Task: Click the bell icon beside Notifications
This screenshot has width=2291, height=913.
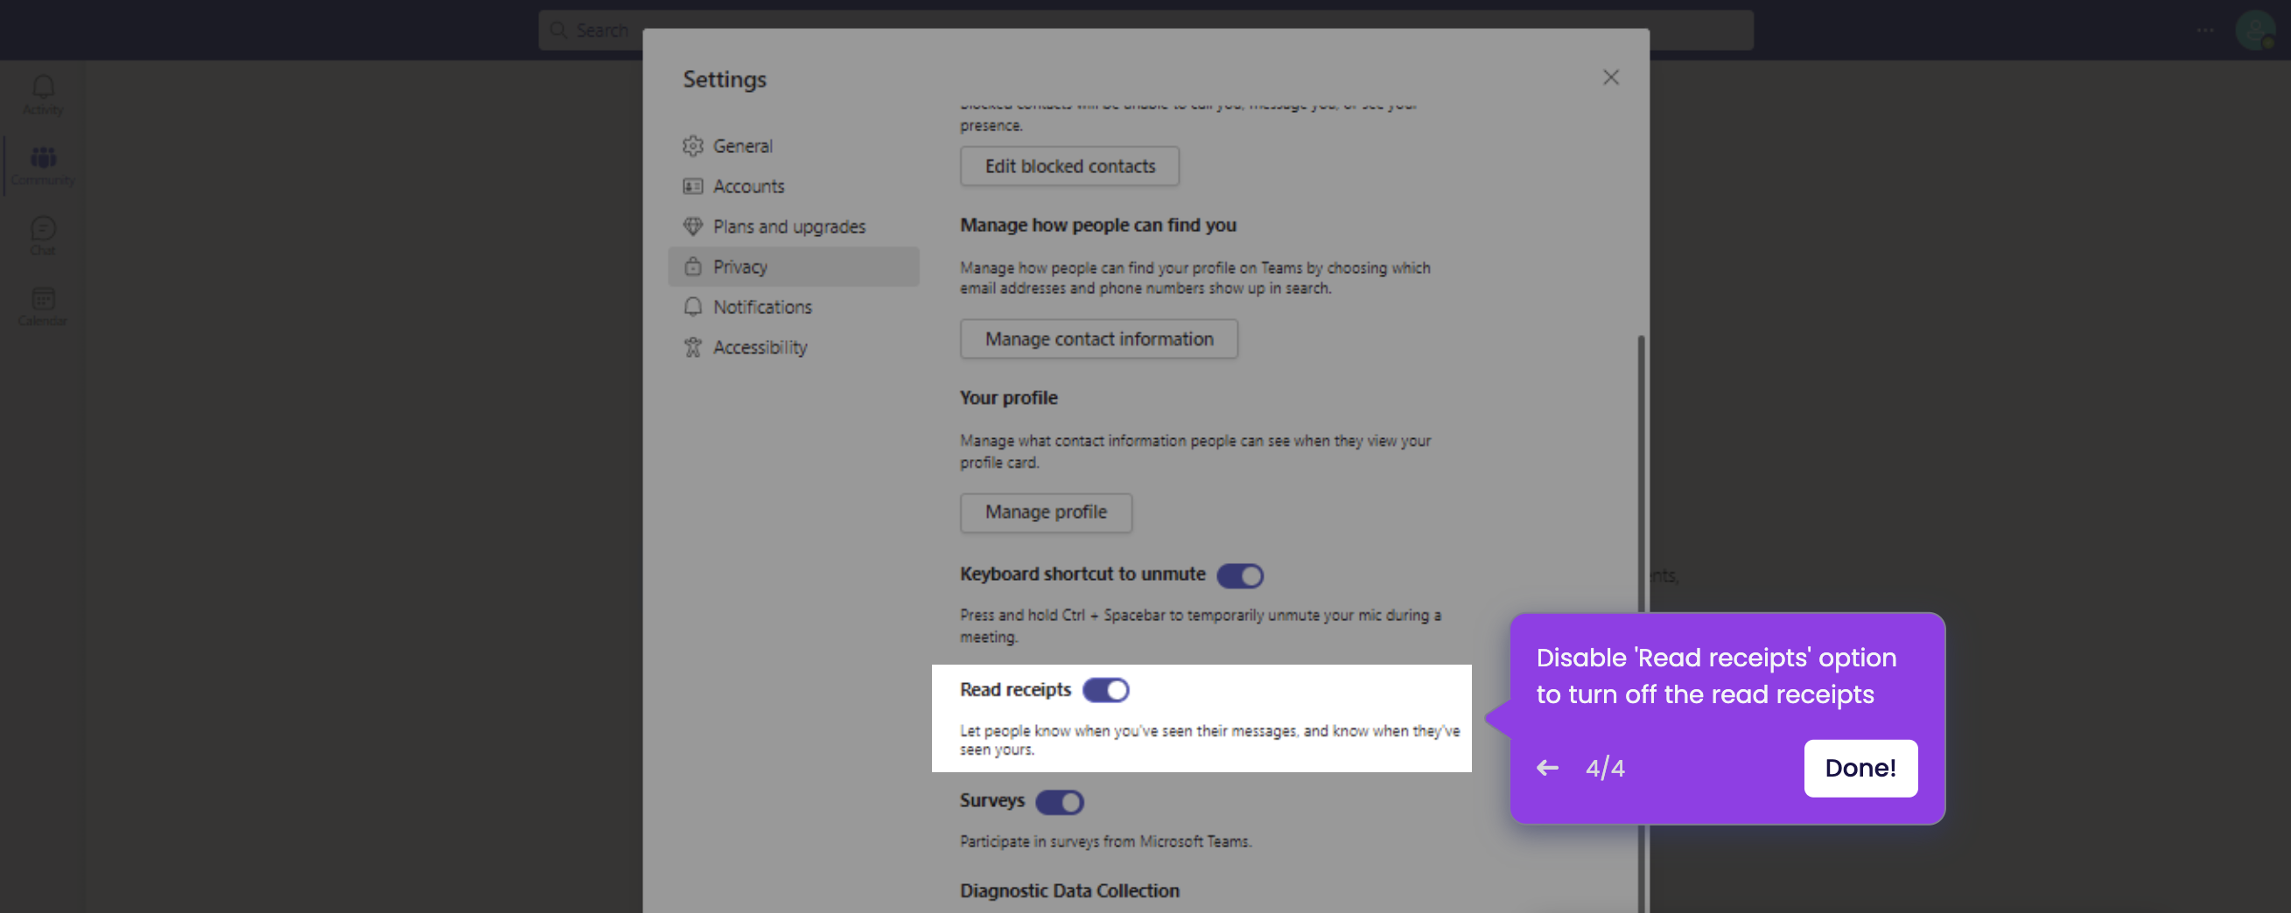Action: pyautogui.click(x=694, y=307)
